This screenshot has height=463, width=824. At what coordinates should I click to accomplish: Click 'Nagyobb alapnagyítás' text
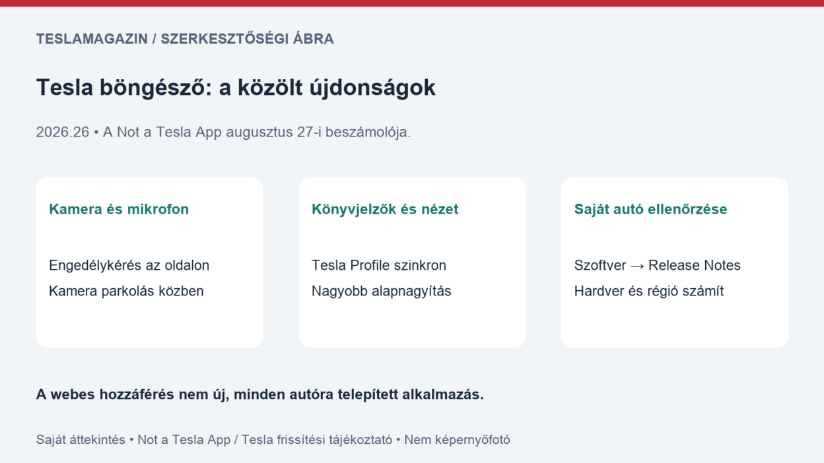coord(382,291)
